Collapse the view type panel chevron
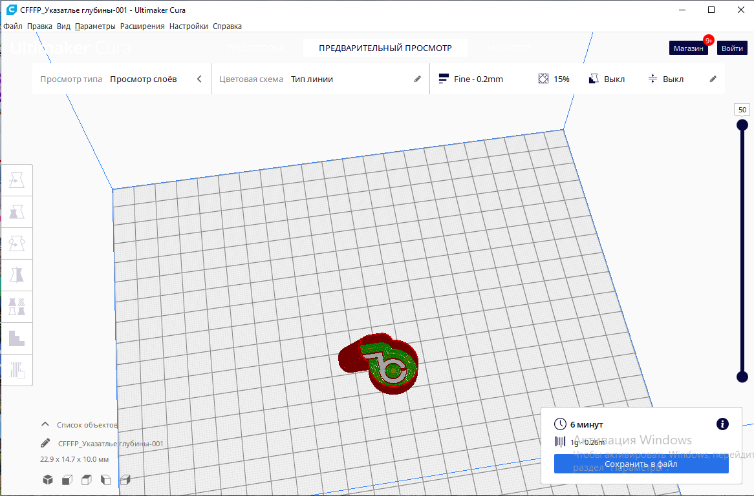This screenshot has width=754, height=496. click(x=200, y=79)
